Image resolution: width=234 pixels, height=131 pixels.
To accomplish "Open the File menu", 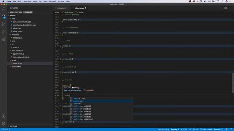I will point(15,1).
